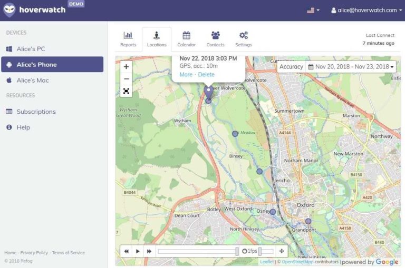Click the location dot west of Jericho

[x=259, y=171]
